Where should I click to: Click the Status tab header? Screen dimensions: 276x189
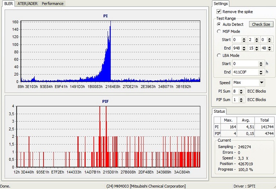[x=219, y=111]
